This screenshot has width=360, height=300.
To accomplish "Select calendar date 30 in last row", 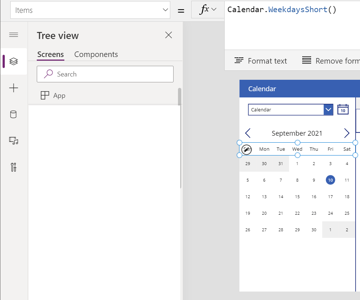I will [314, 230].
